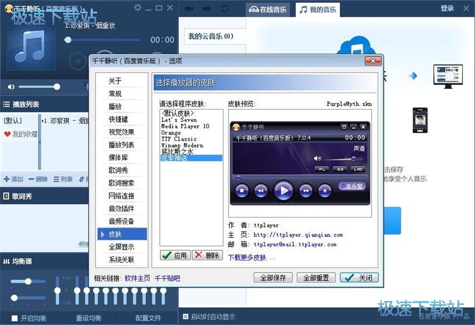
Task: Click 应用 to apply skin
Action: (175, 255)
